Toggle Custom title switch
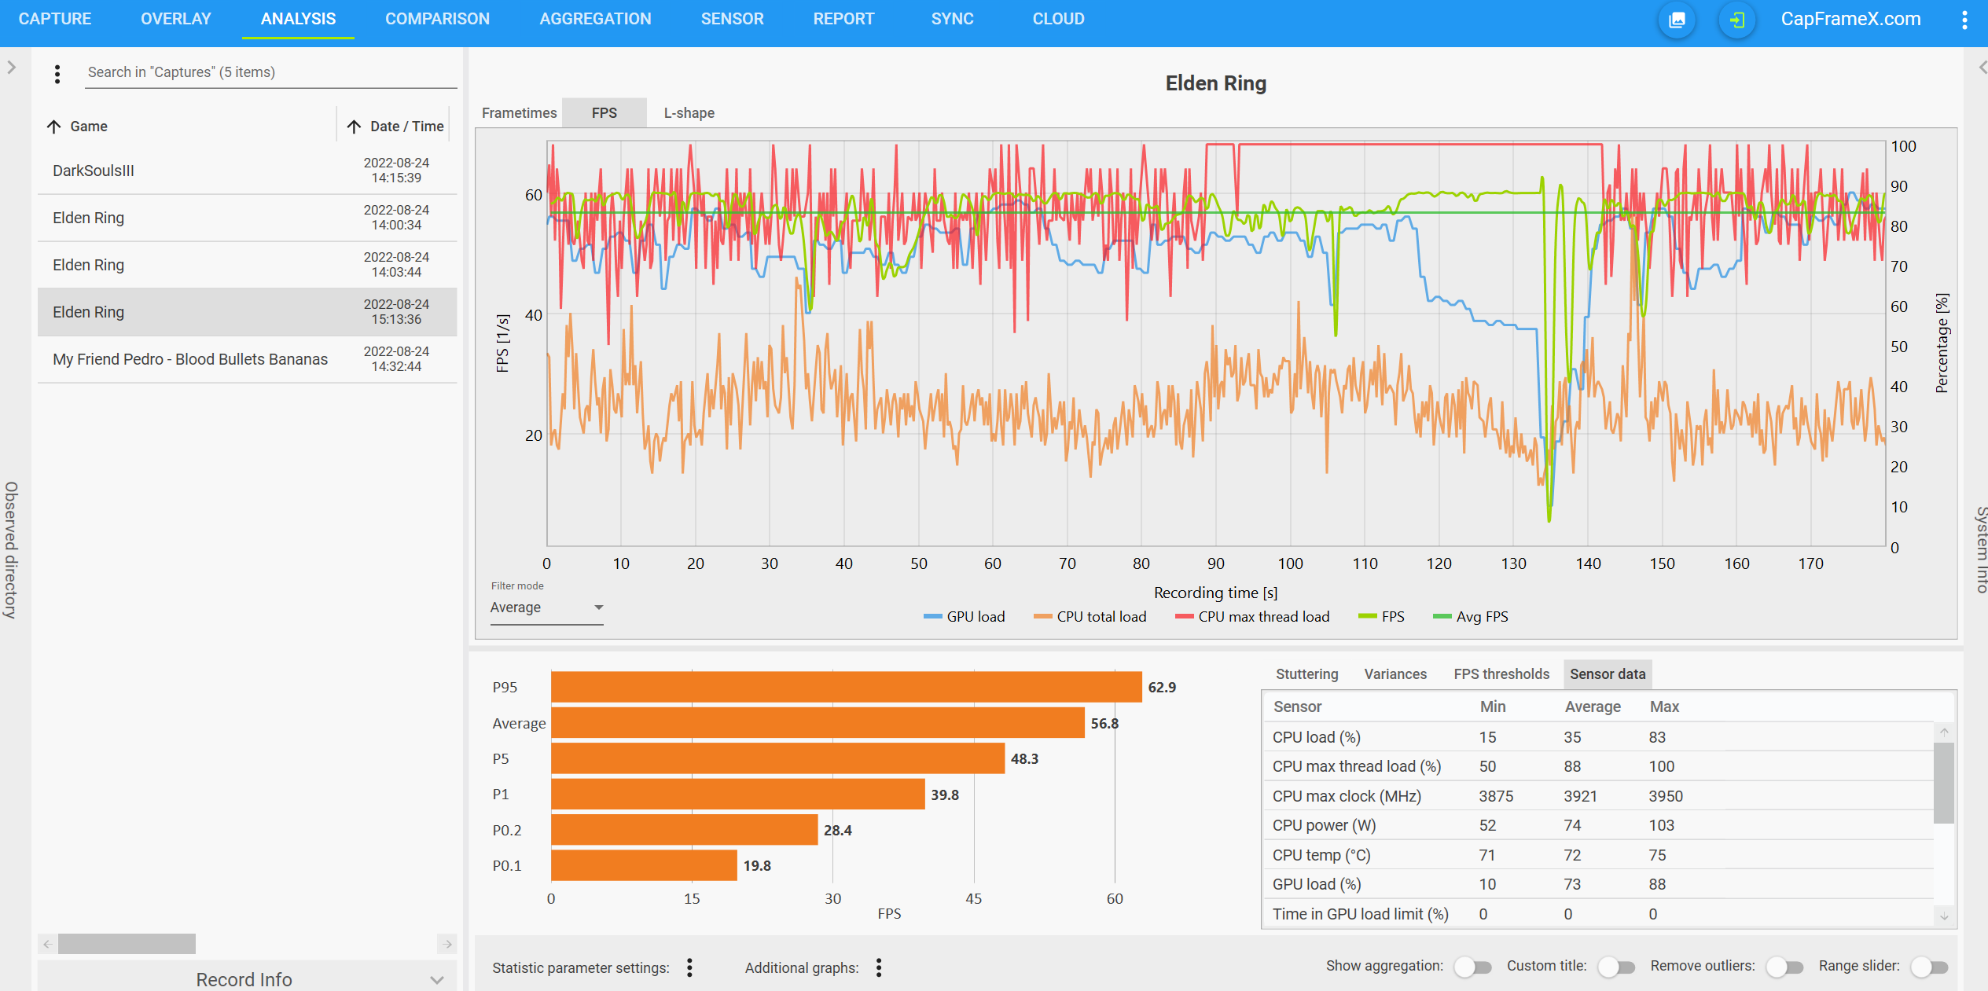The height and width of the screenshot is (991, 1988). 1616,967
